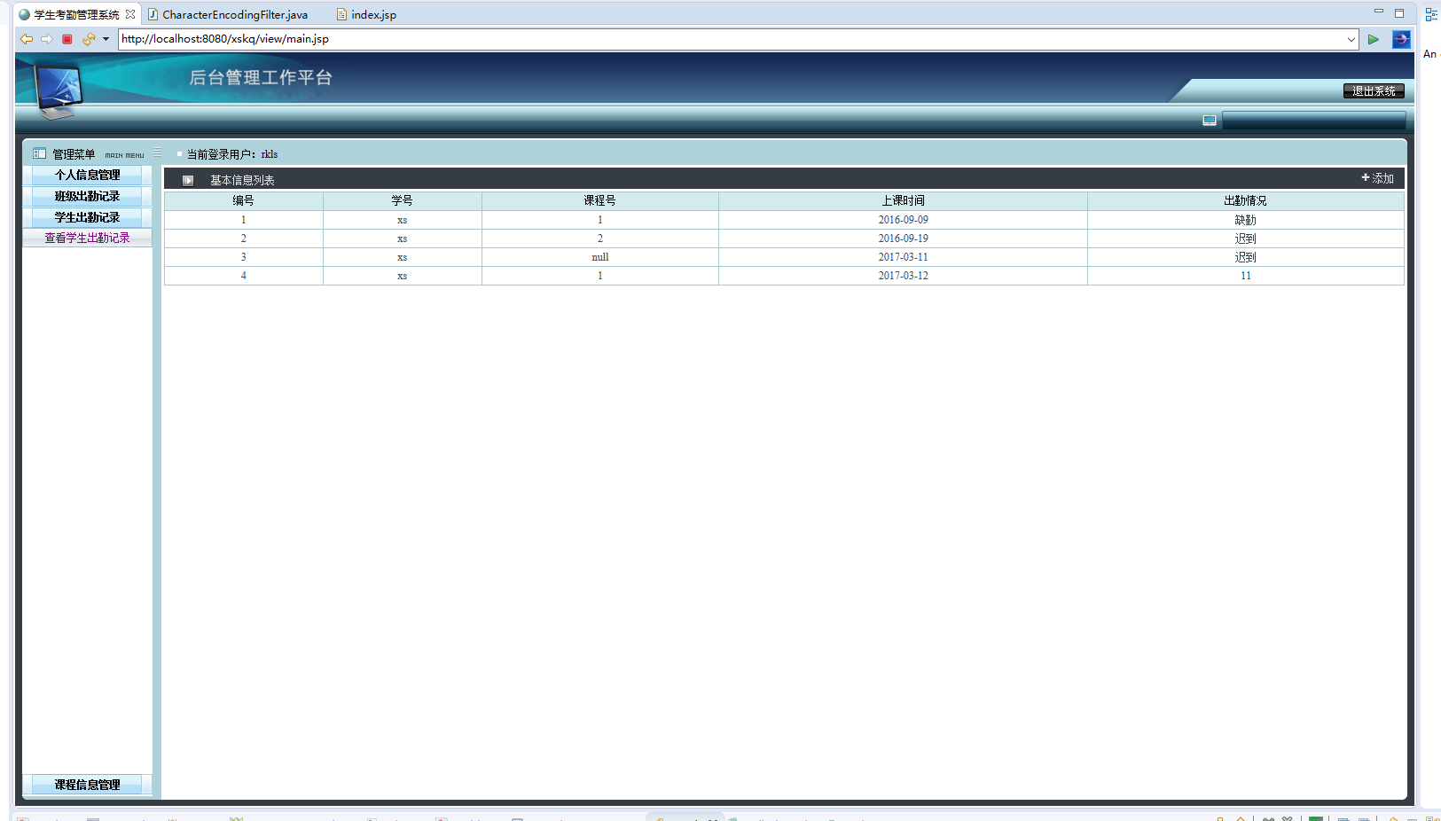Image resolution: width=1441 pixels, height=821 pixels.
Task: Click the arrow icon beside 基本信息列表
Action: pyautogui.click(x=188, y=180)
